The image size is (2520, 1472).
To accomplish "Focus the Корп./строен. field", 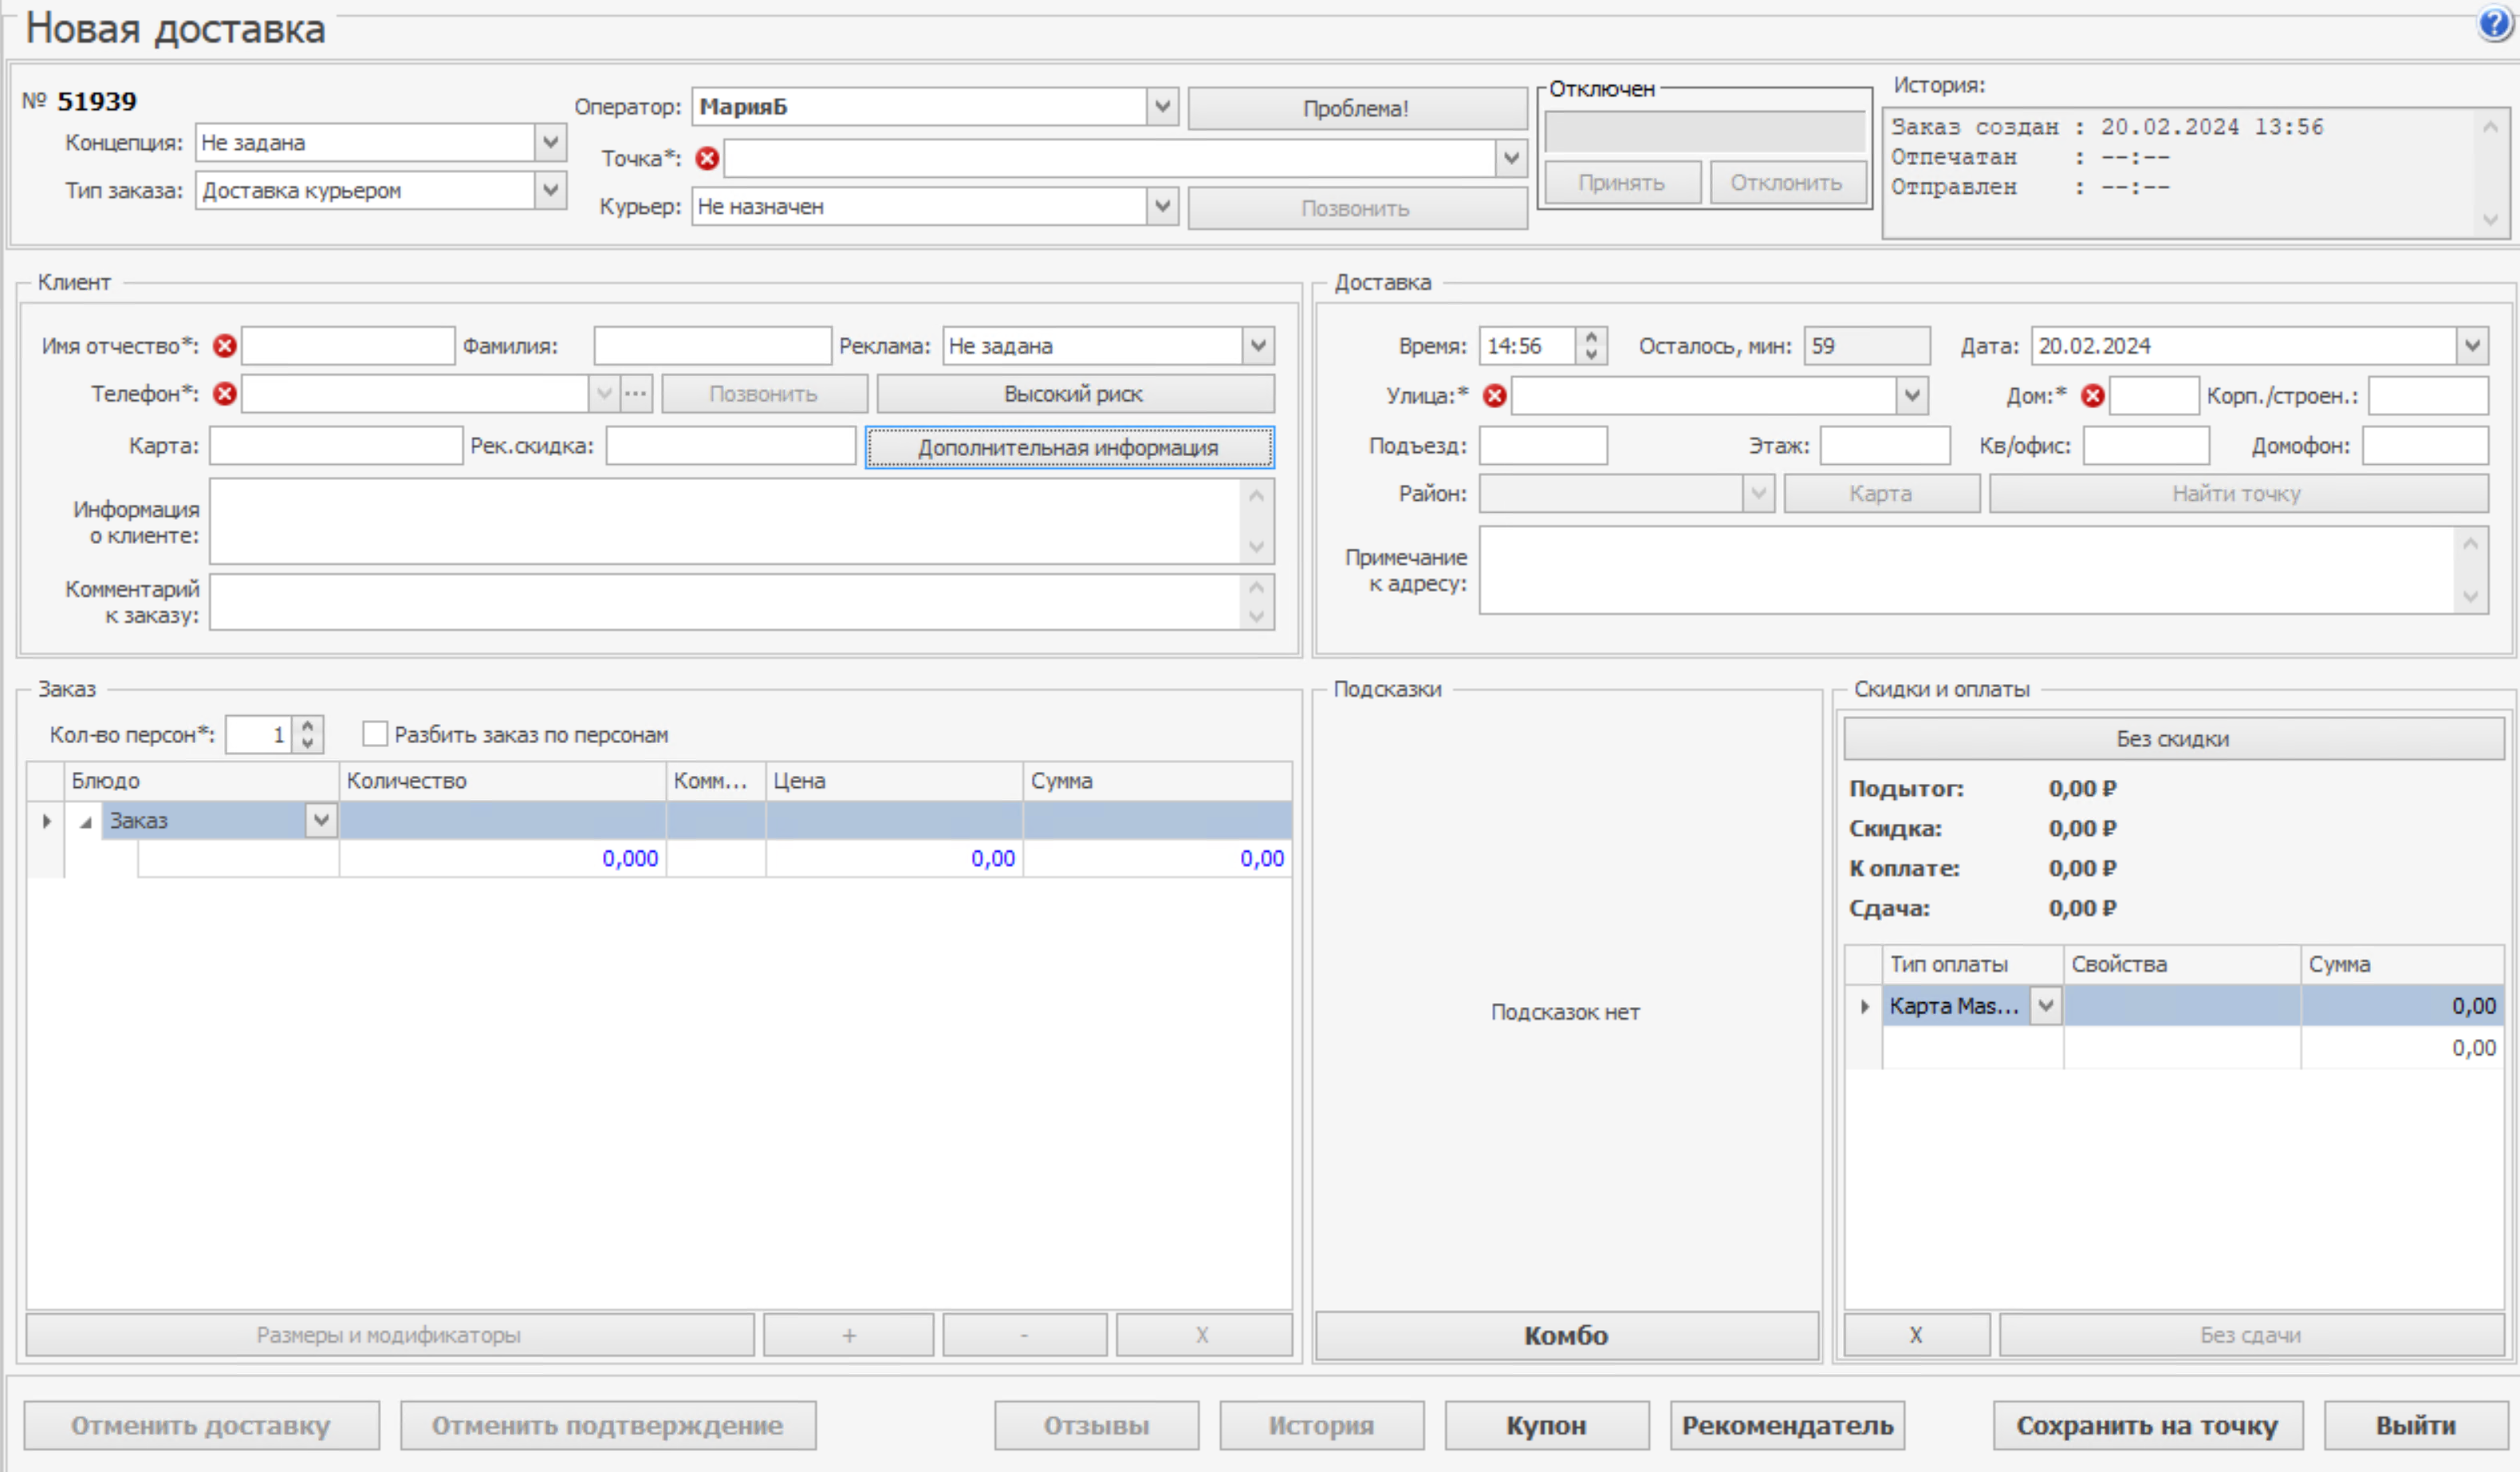I will coord(2428,396).
